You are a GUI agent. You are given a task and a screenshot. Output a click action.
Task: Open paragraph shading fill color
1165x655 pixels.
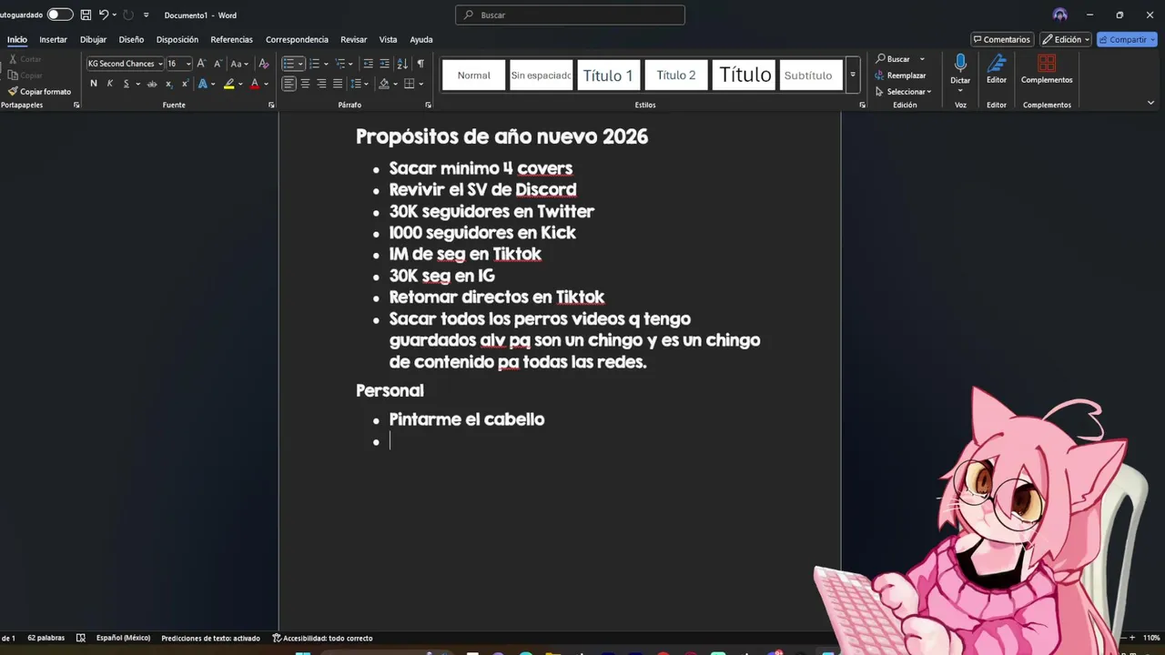pyautogui.click(x=384, y=84)
